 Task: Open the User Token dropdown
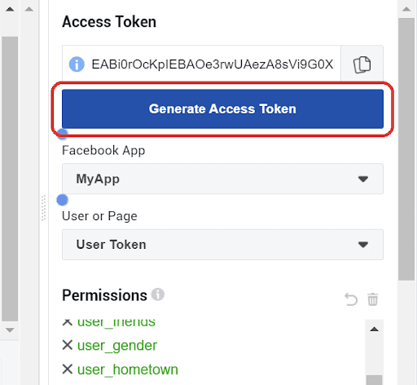222,245
